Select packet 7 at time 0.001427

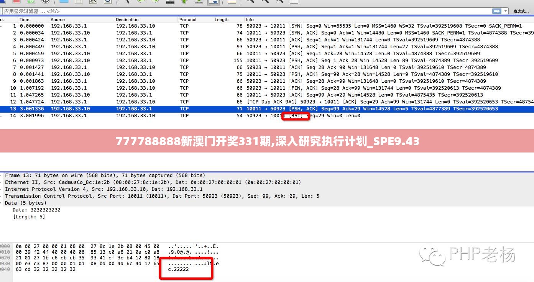click(267, 67)
